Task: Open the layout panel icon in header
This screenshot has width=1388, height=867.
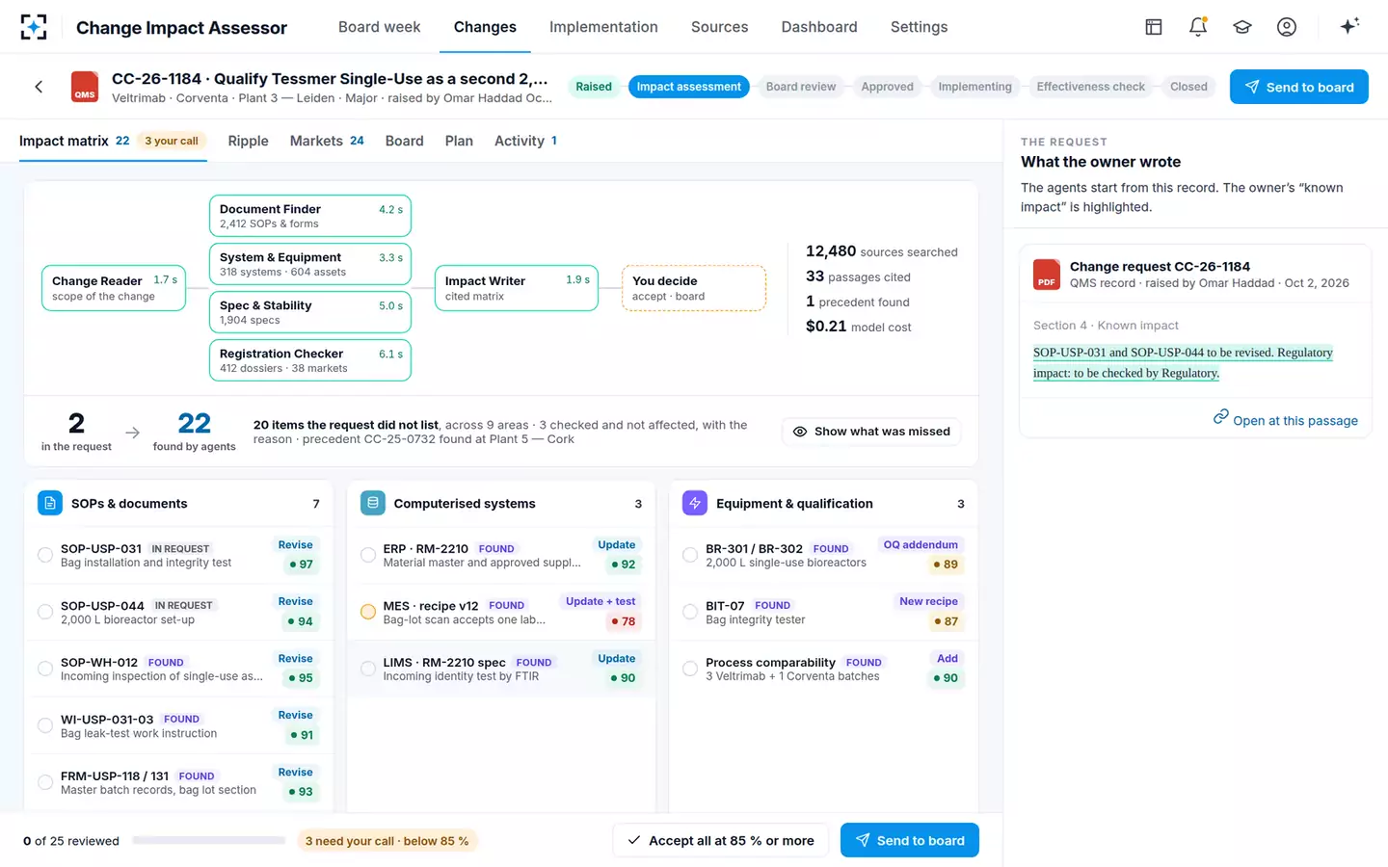Action: 1154,27
